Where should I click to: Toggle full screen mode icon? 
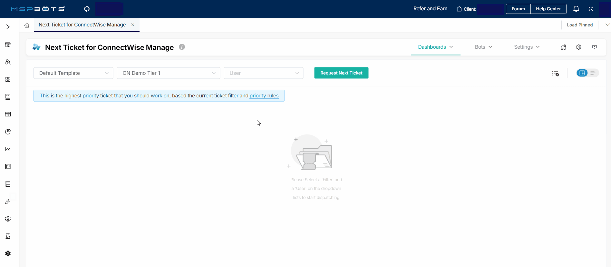pyautogui.click(x=591, y=9)
